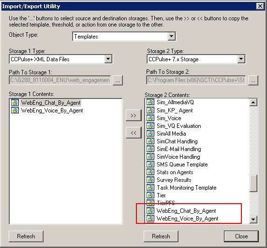Image resolution: width=267 pixels, height=248 pixels.
Task: Select the Tier template icon
Action: click(150, 195)
